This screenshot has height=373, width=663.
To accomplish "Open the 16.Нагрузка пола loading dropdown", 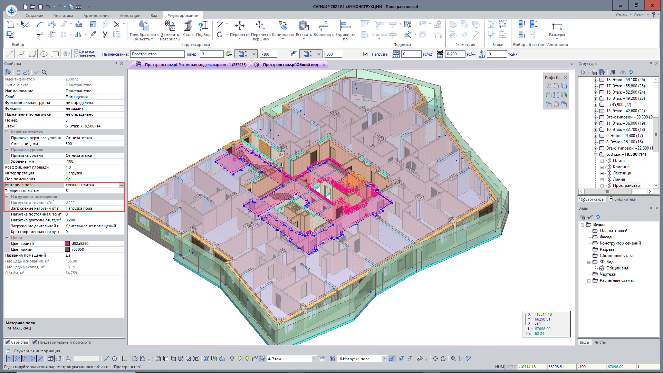I will 384,359.
